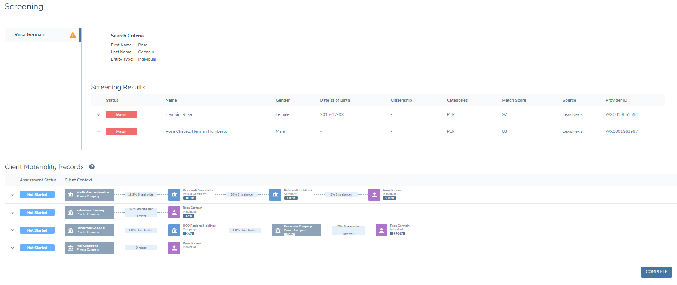Screen dimensions: 677x285
Task: Click the HGO Regional Holdings bank icon
Action: pyautogui.click(x=174, y=230)
